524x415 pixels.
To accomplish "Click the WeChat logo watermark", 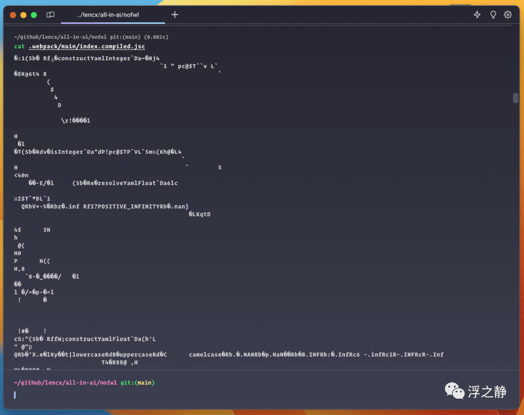I will coord(455,391).
